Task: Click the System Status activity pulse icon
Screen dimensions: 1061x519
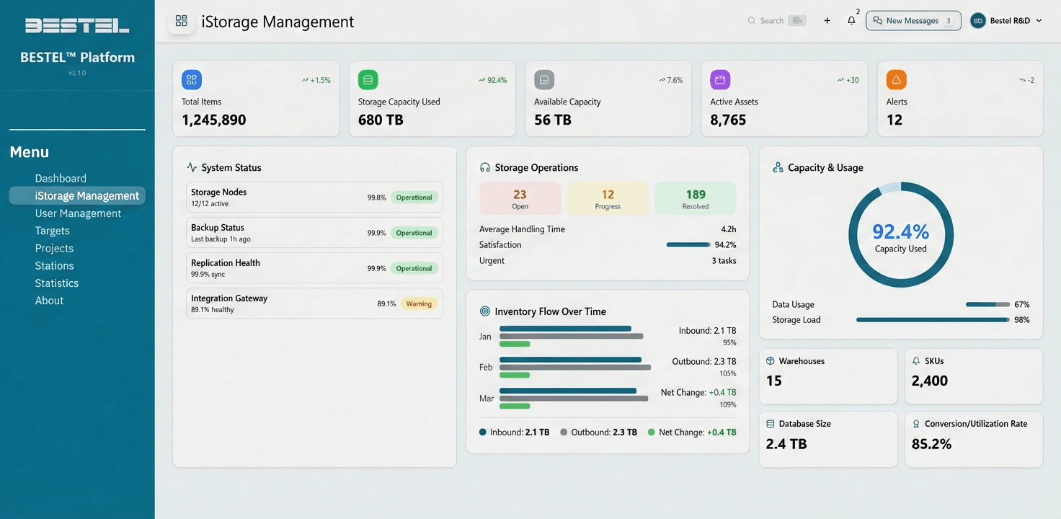Action: [x=191, y=167]
